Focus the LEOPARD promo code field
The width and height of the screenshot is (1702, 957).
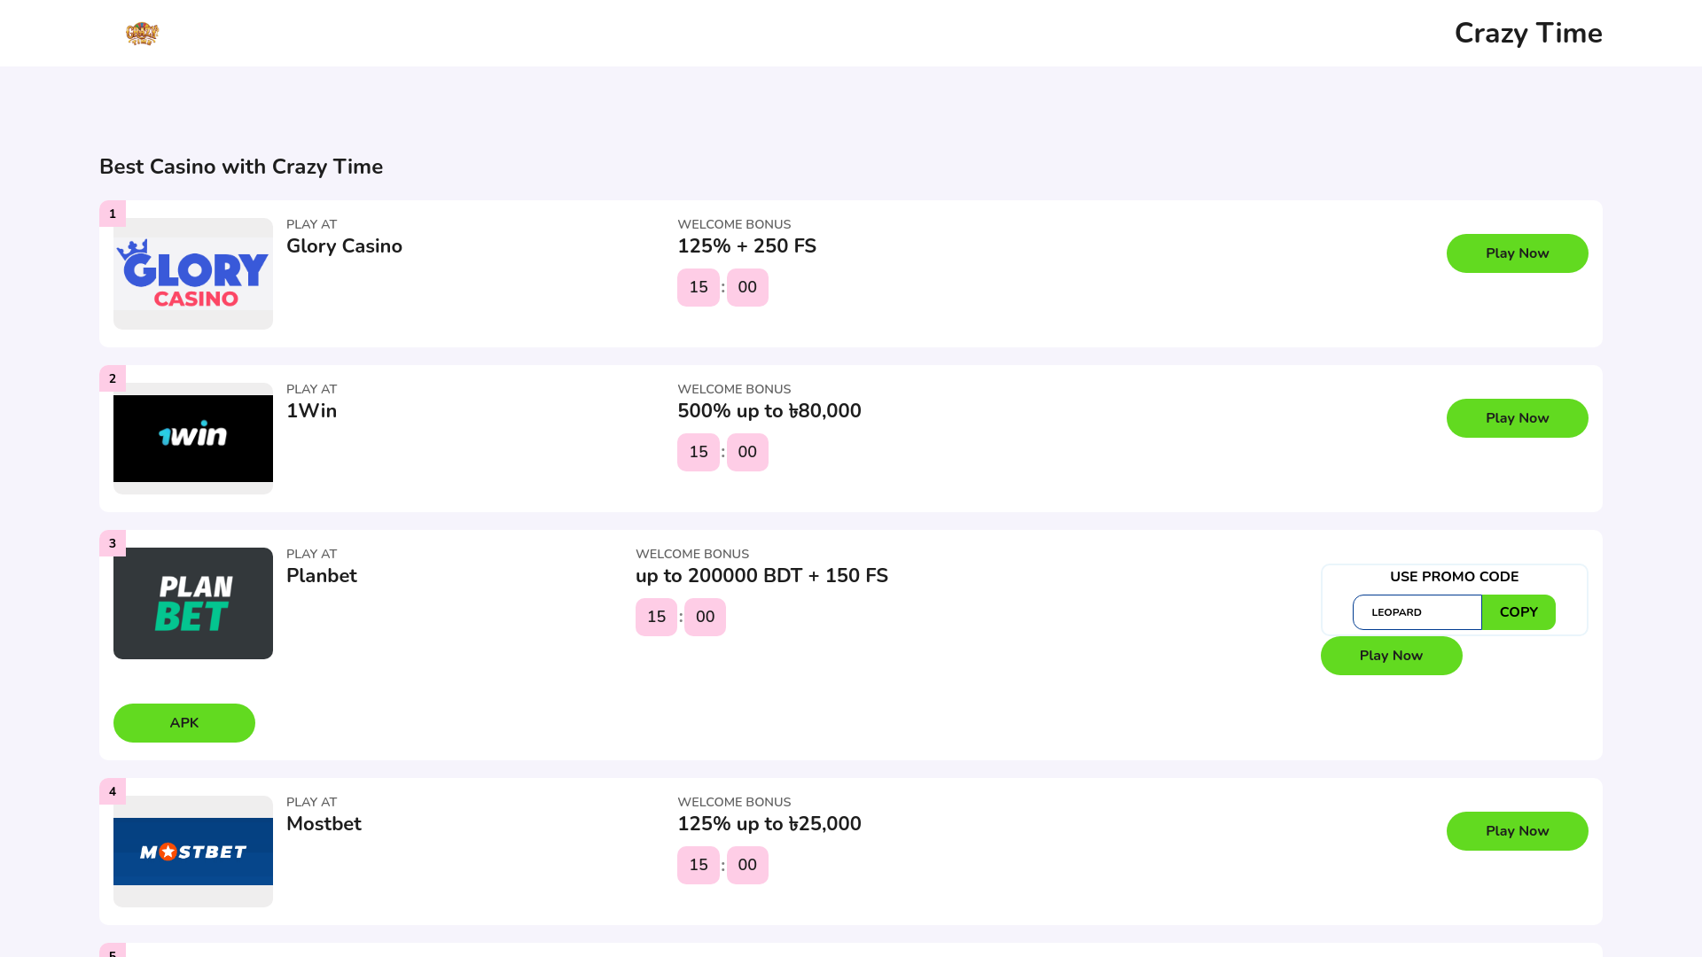[1417, 612]
